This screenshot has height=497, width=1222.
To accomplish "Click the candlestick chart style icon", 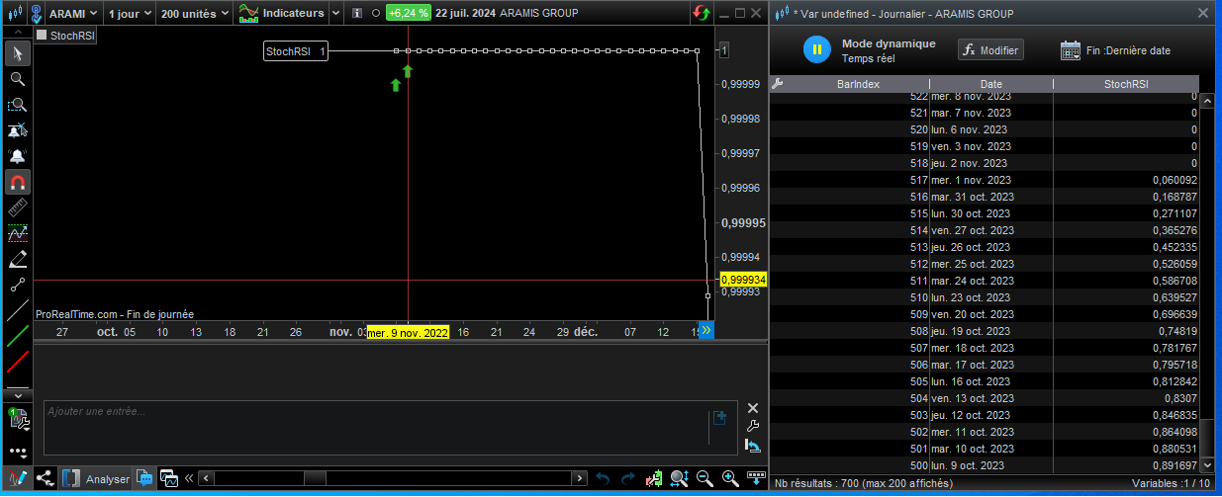I will [x=15, y=14].
